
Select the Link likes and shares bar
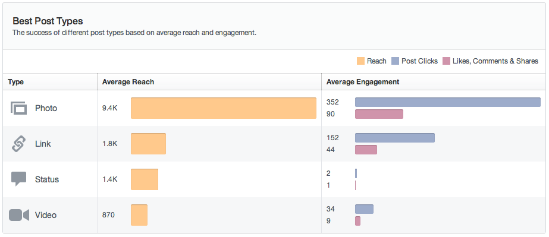coord(366,150)
